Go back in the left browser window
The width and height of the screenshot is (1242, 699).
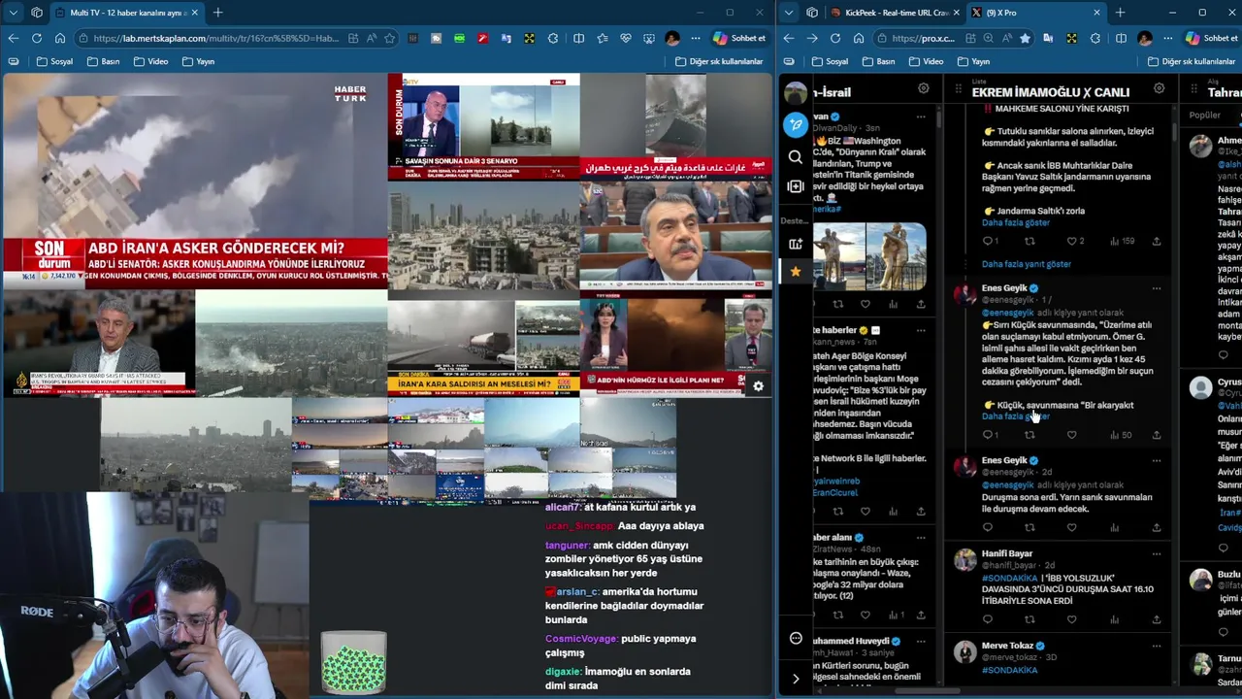(13, 38)
